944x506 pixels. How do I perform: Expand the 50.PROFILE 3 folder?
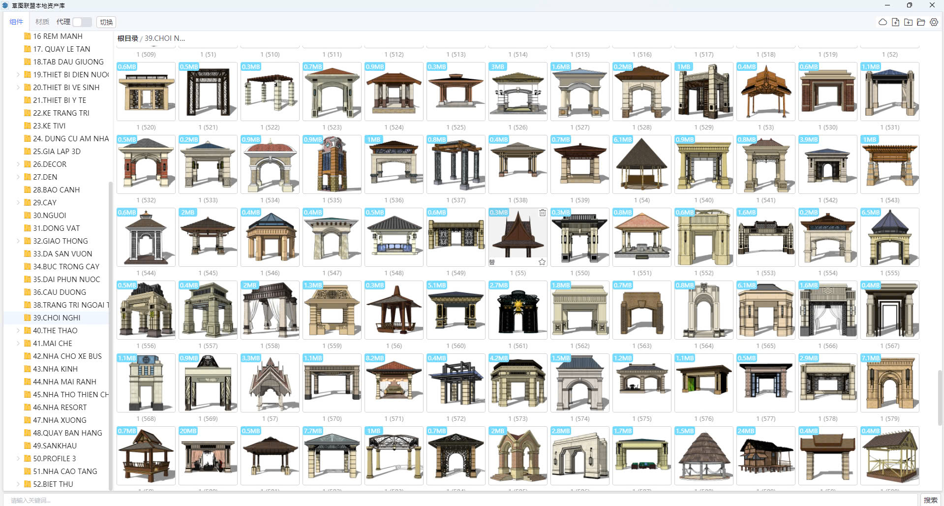pyautogui.click(x=18, y=459)
